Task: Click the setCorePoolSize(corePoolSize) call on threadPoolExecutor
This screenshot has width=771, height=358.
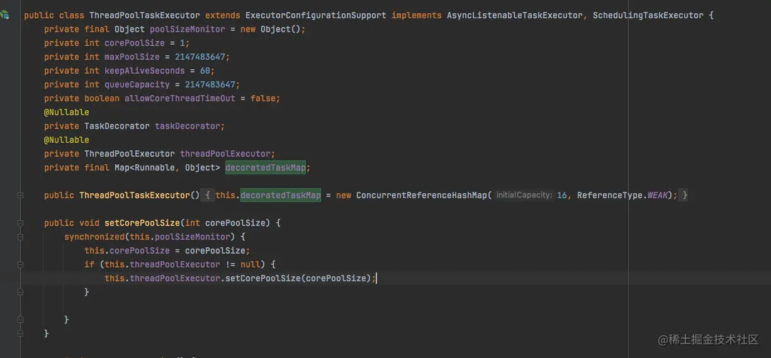Action: 298,279
